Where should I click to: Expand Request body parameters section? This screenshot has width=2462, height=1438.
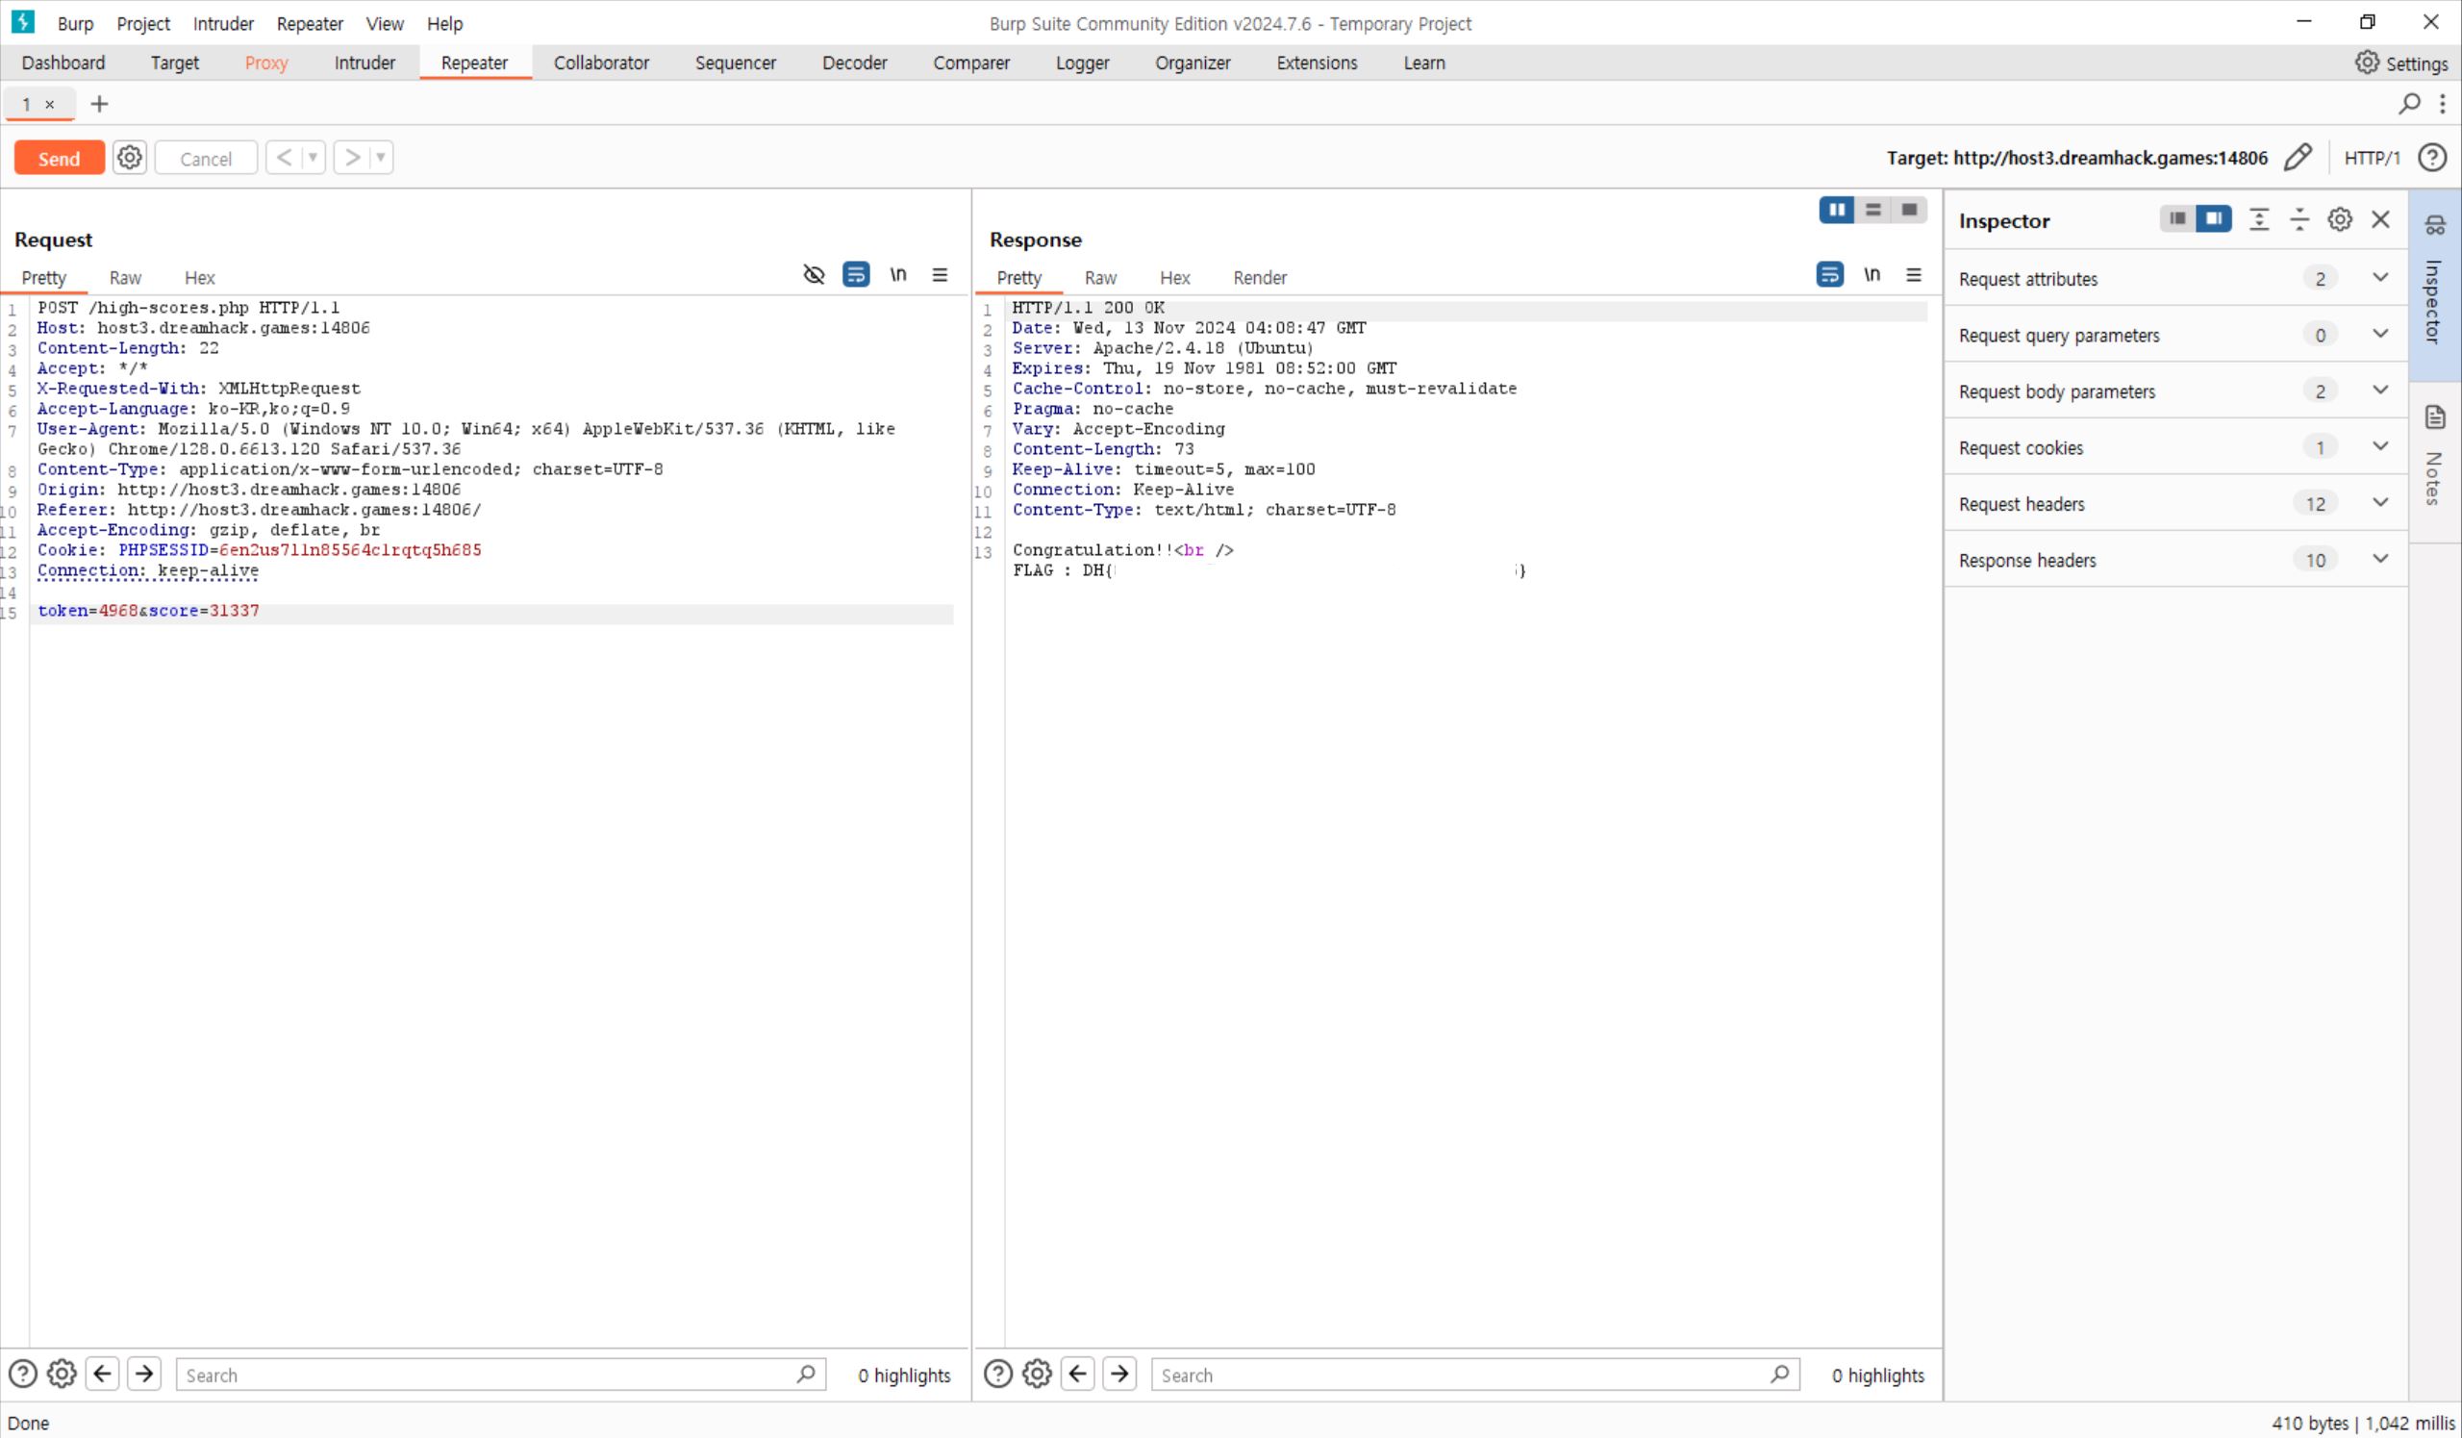[x=2381, y=391]
